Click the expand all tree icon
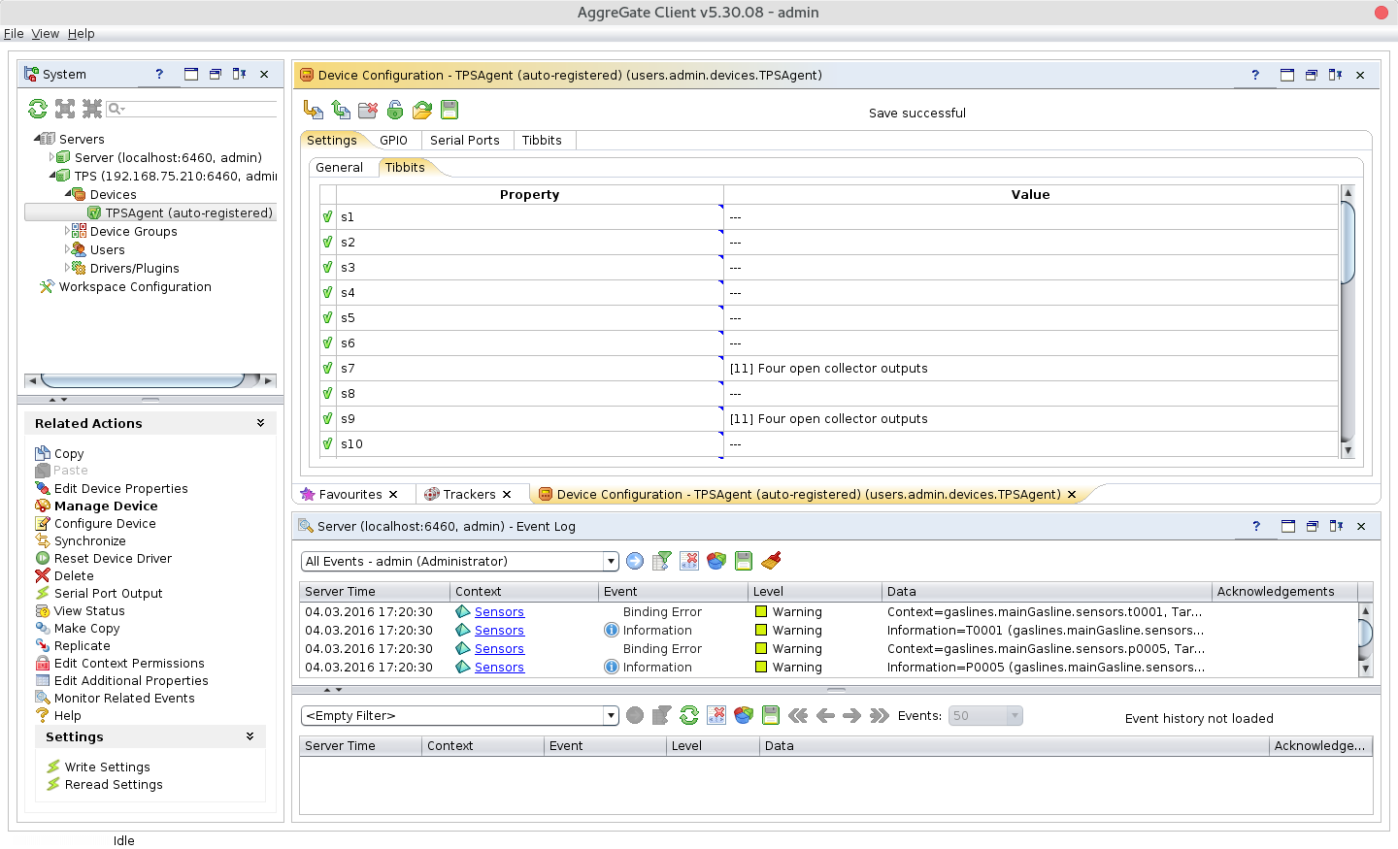The height and width of the screenshot is (849, 1398). [x=65, y=109]
